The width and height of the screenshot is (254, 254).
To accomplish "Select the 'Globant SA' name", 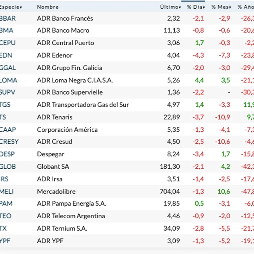I will 53,167.
